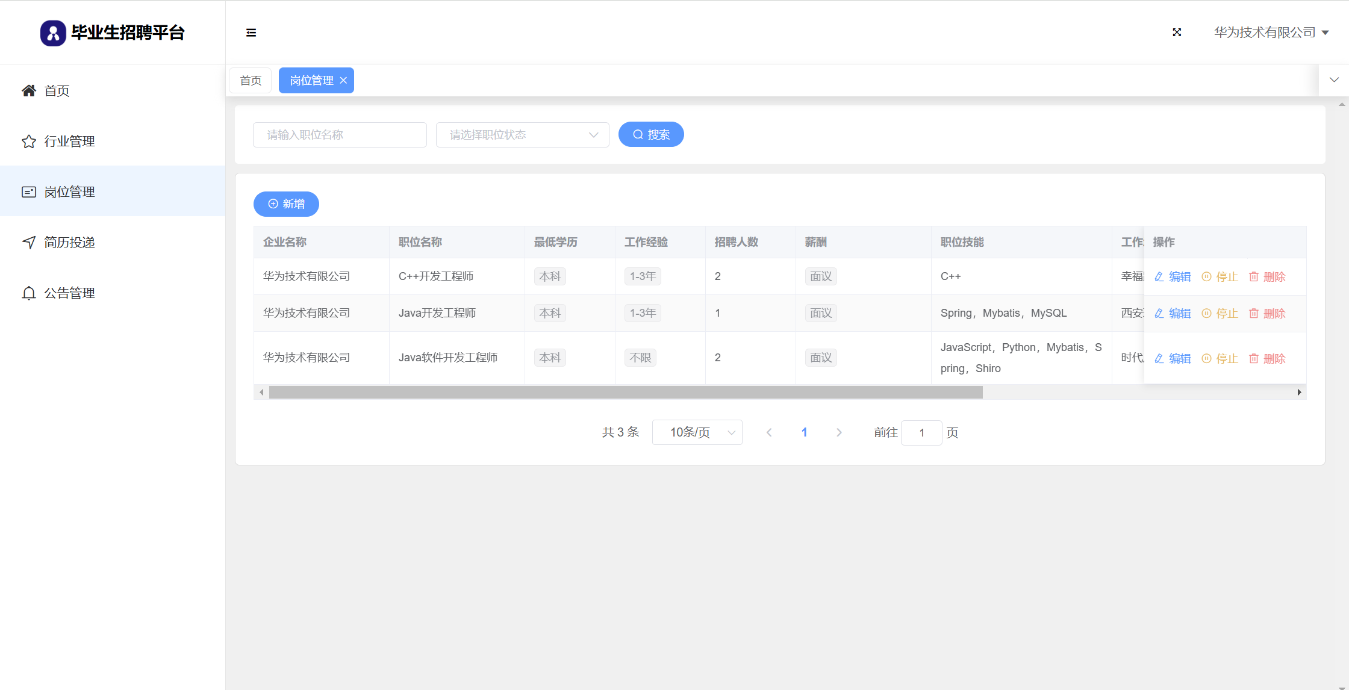Image resolution: width=1349 pixels, height=690 pixels.
Task: Click the home icon in the sidebar
Action: coord(29,91)
